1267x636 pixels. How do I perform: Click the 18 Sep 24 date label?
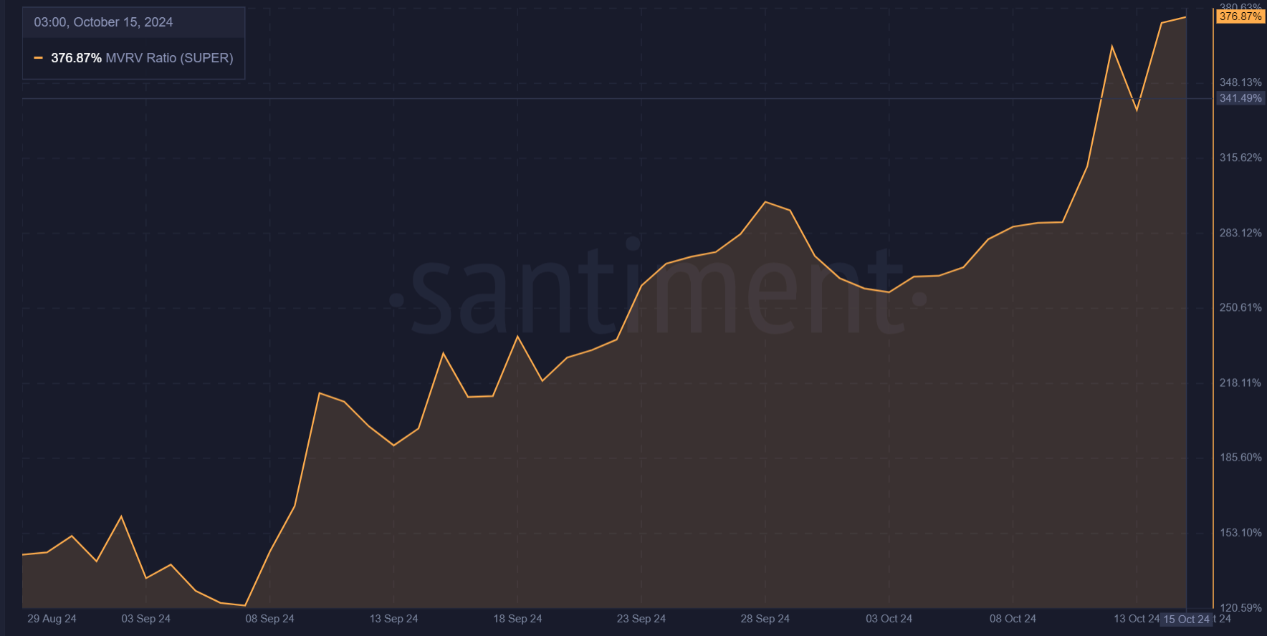(x=517, y=619)
